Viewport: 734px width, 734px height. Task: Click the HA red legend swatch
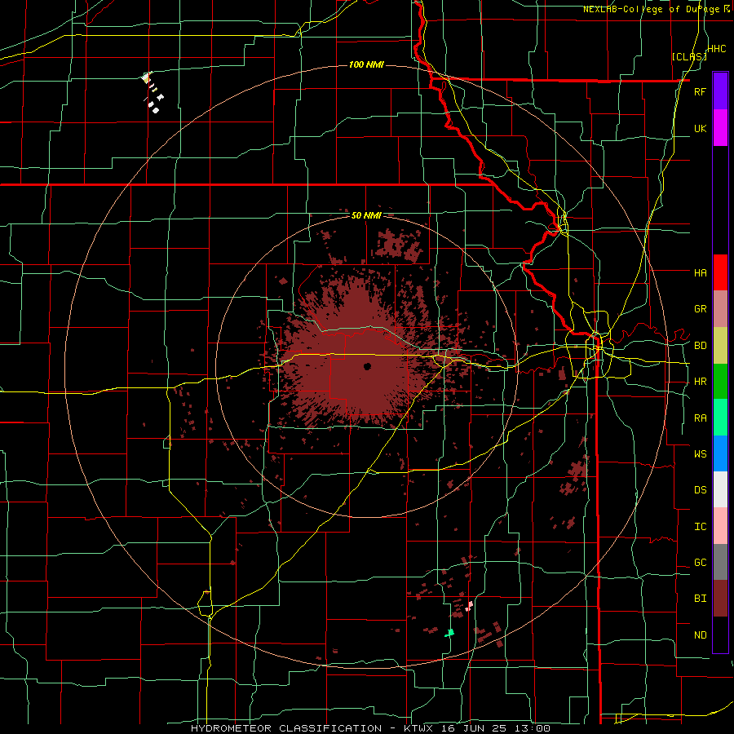click(x=720, y=272)
